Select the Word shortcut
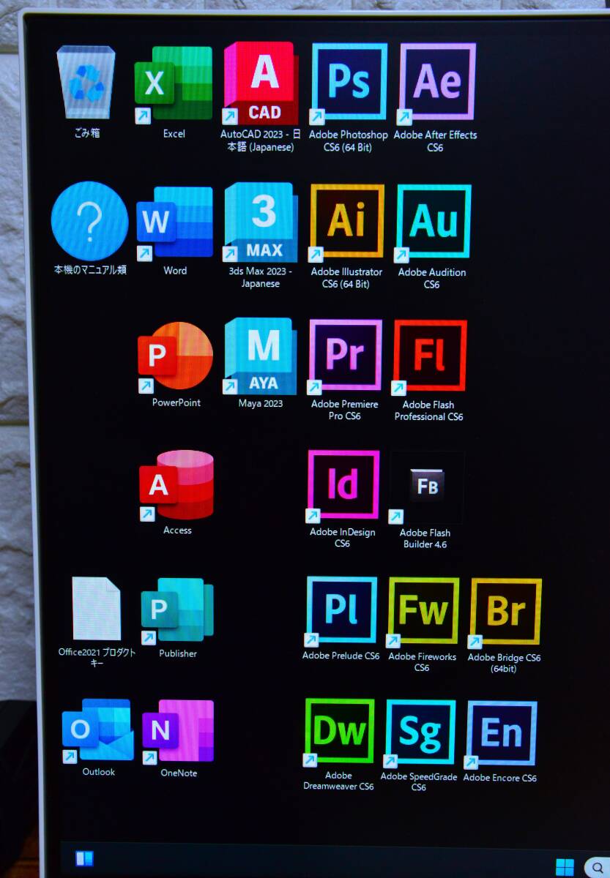Image resolution: width=610 pixels, height=878 pixels. 175,222
